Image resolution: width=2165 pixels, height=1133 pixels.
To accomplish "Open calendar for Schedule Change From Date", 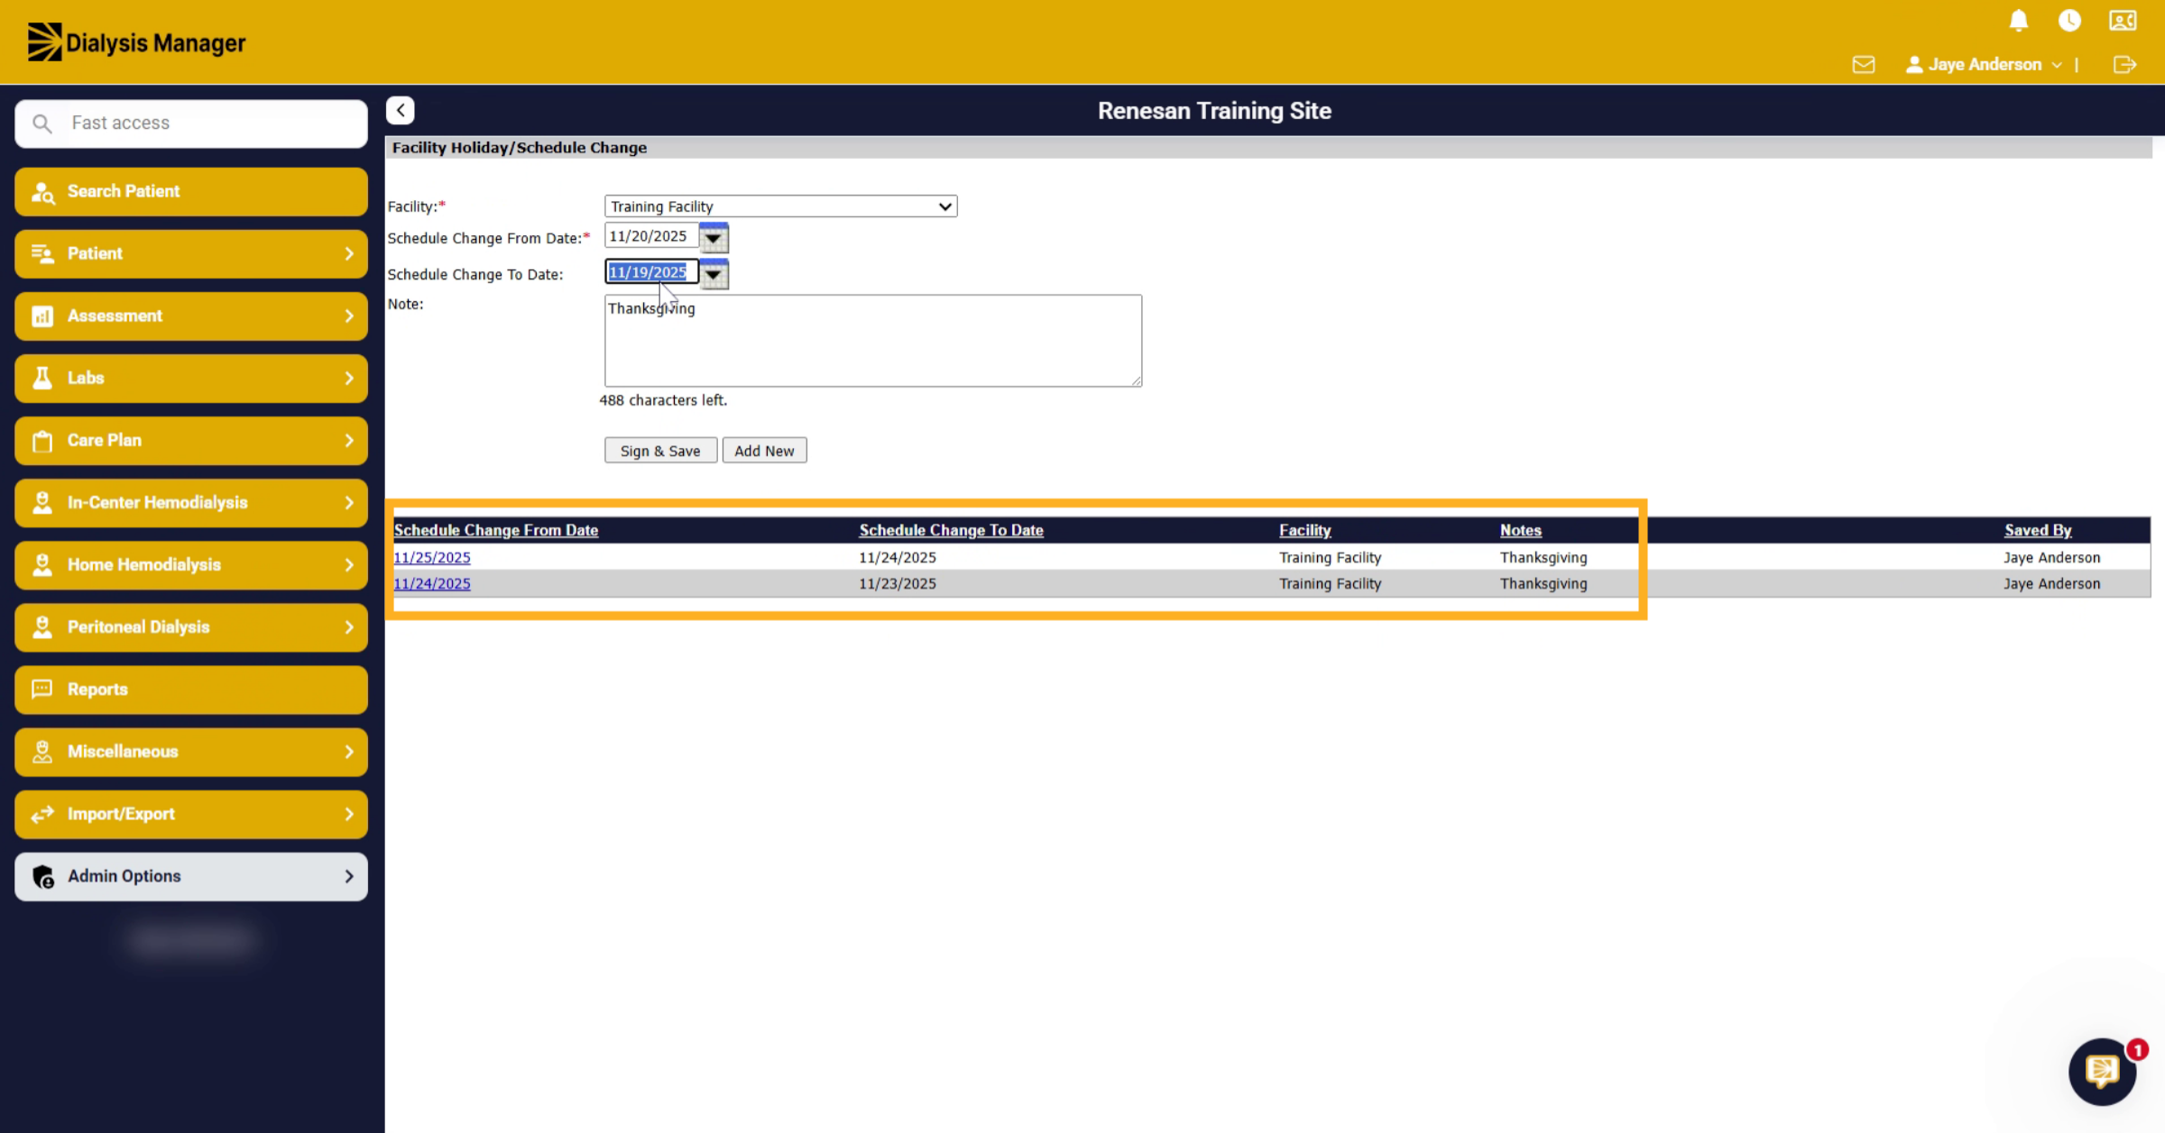I will 714,238.
